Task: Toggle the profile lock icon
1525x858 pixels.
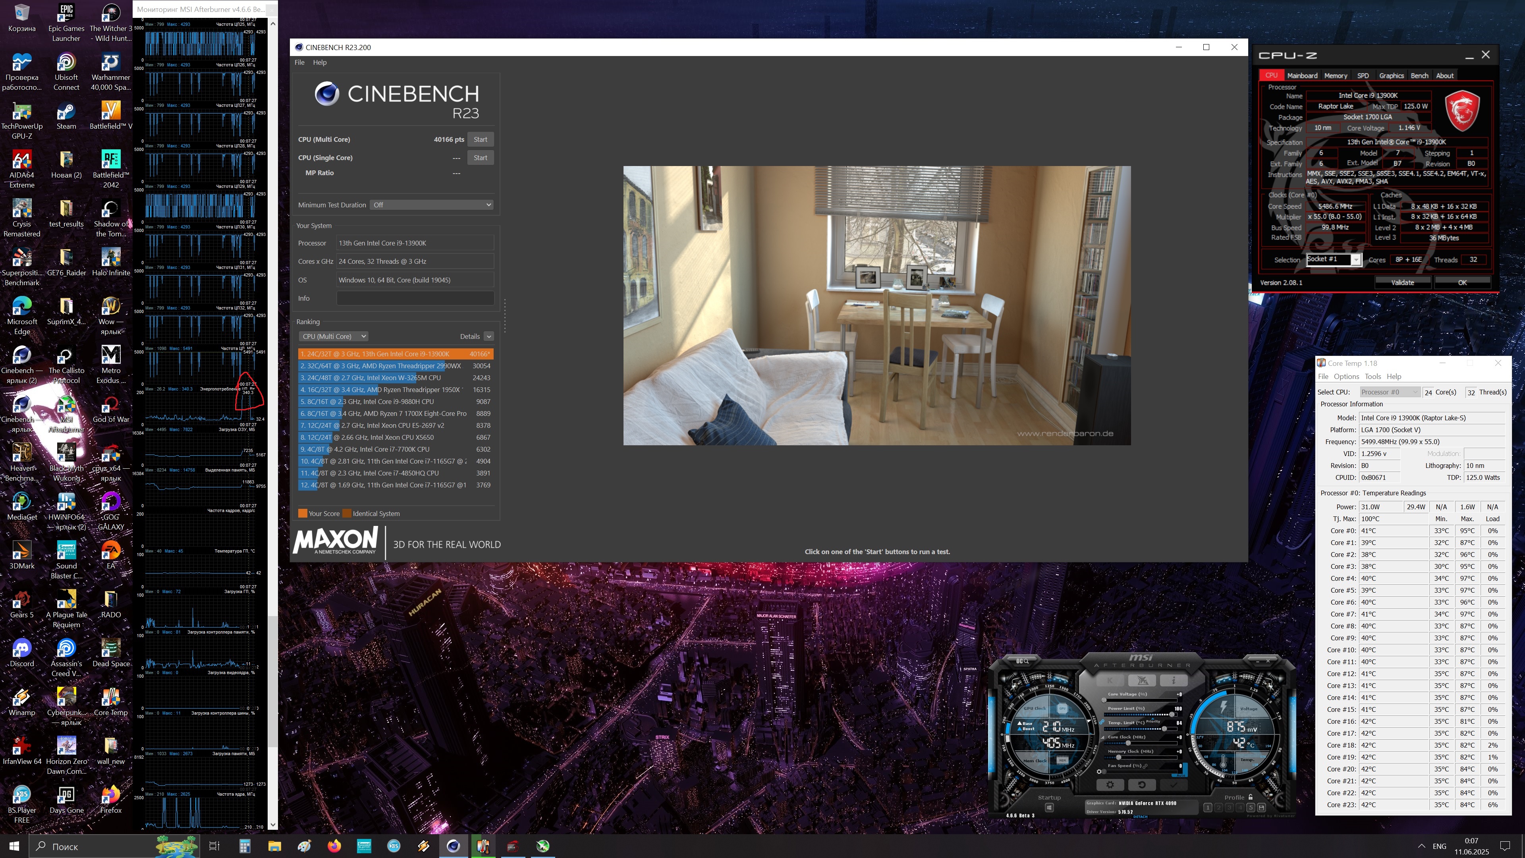Action: tap(1250, 797)
